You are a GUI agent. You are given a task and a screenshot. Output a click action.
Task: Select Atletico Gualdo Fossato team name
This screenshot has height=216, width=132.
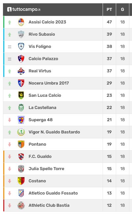pos(53,193)
